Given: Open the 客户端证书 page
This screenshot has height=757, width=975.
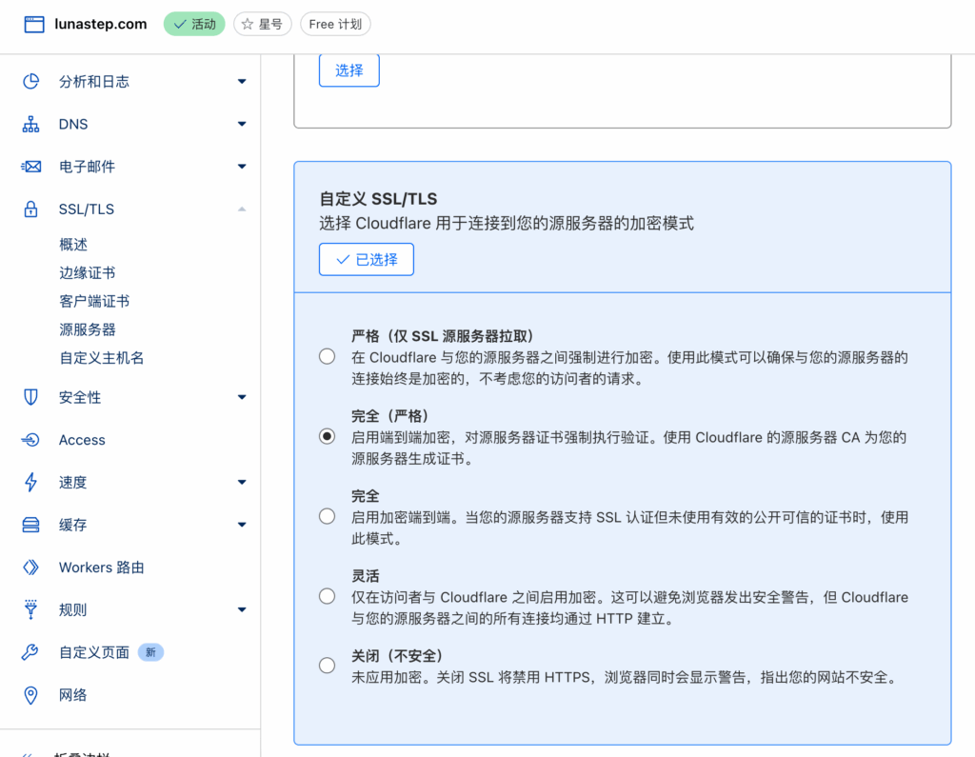Looking at the screenshot, I should click(94, 301).
